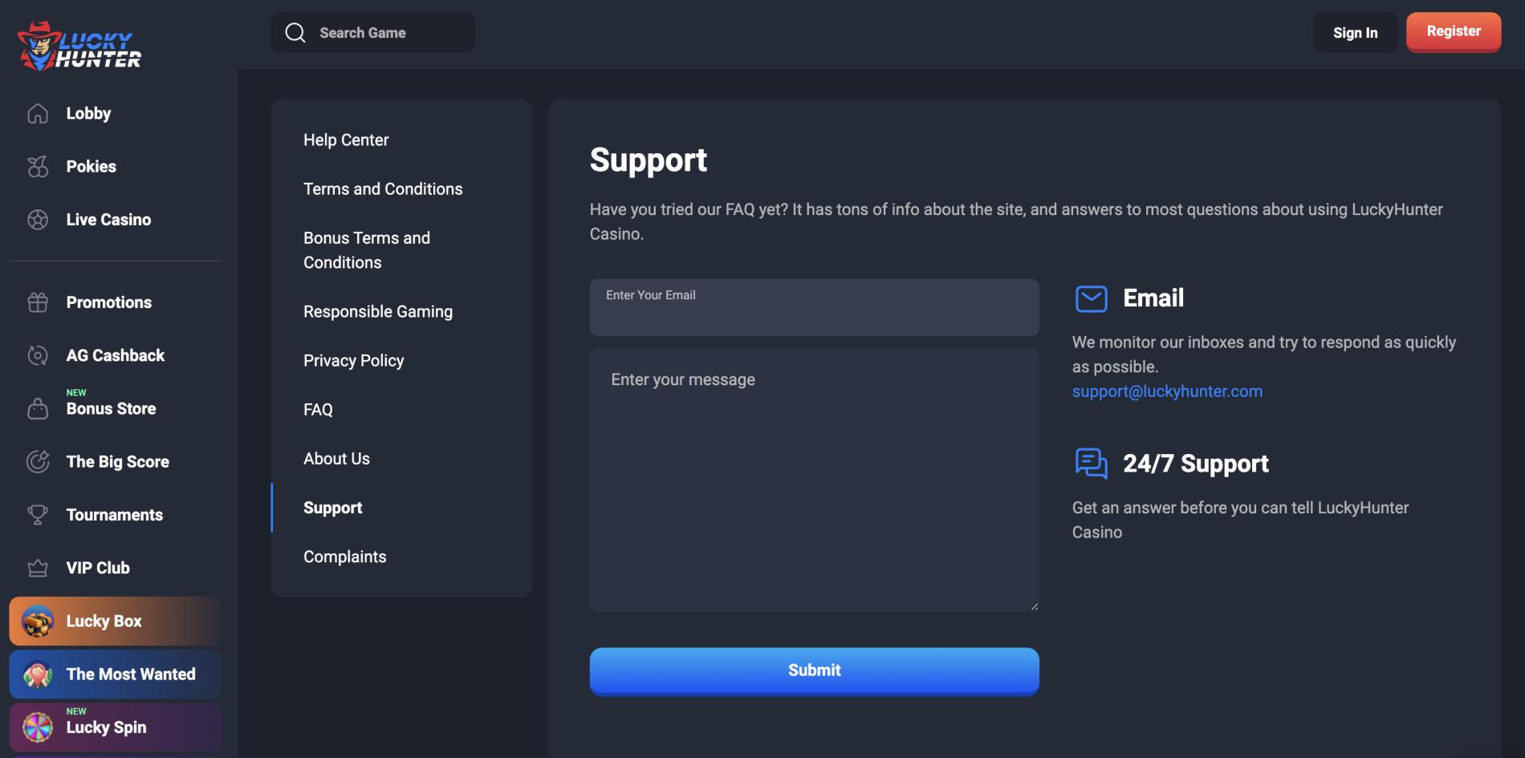Click the Pokies cherries icon
Viewport: 1525px width, 758px height.
38,167
